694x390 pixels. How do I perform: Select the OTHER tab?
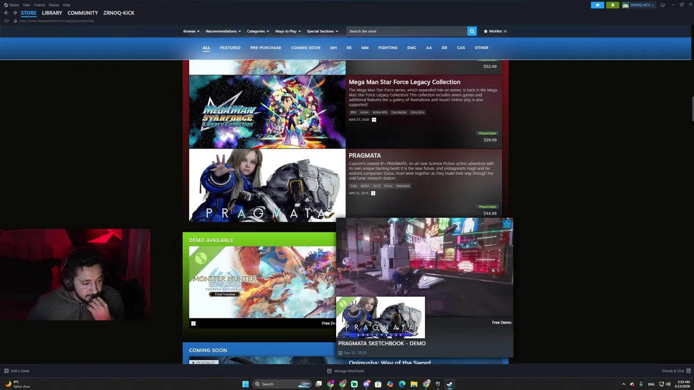tap(481, 48)
